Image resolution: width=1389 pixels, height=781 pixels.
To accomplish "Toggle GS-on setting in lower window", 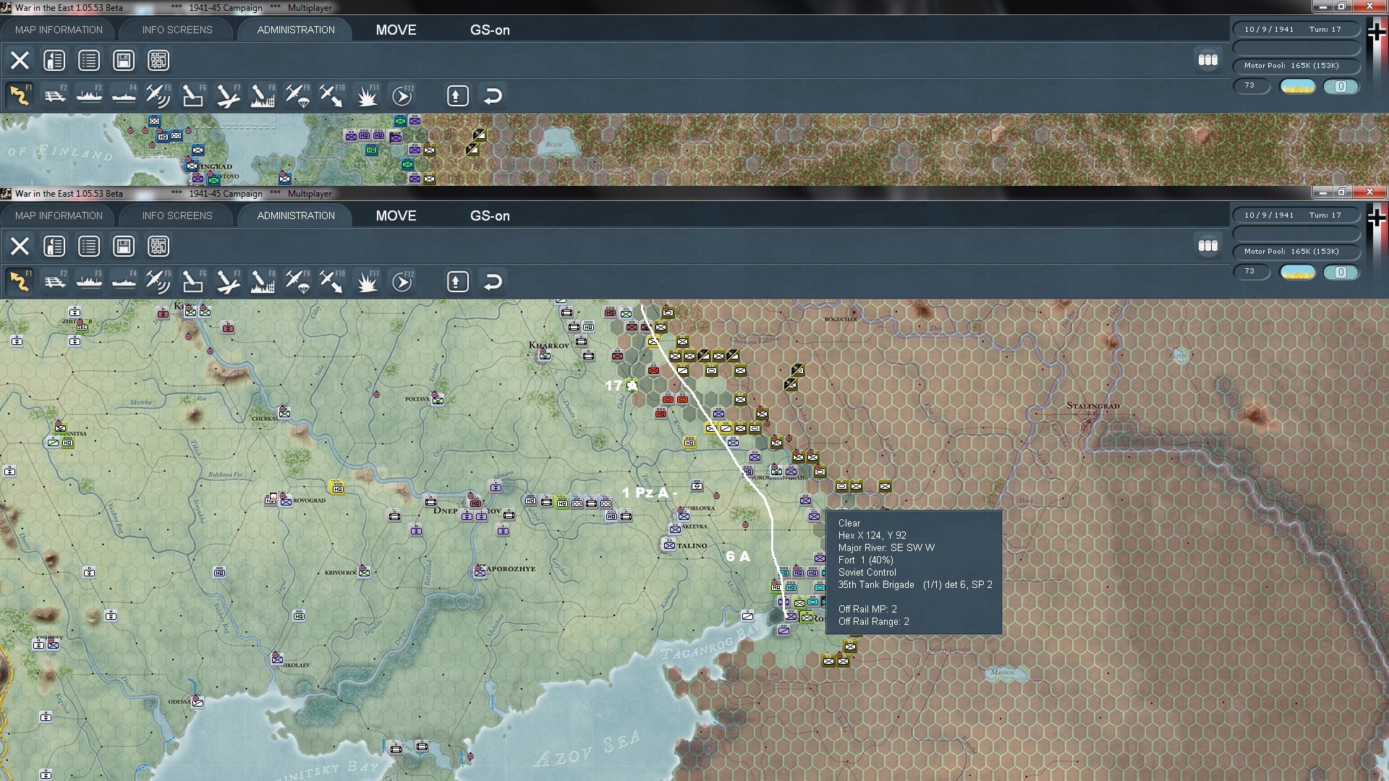I will point(490,215).
